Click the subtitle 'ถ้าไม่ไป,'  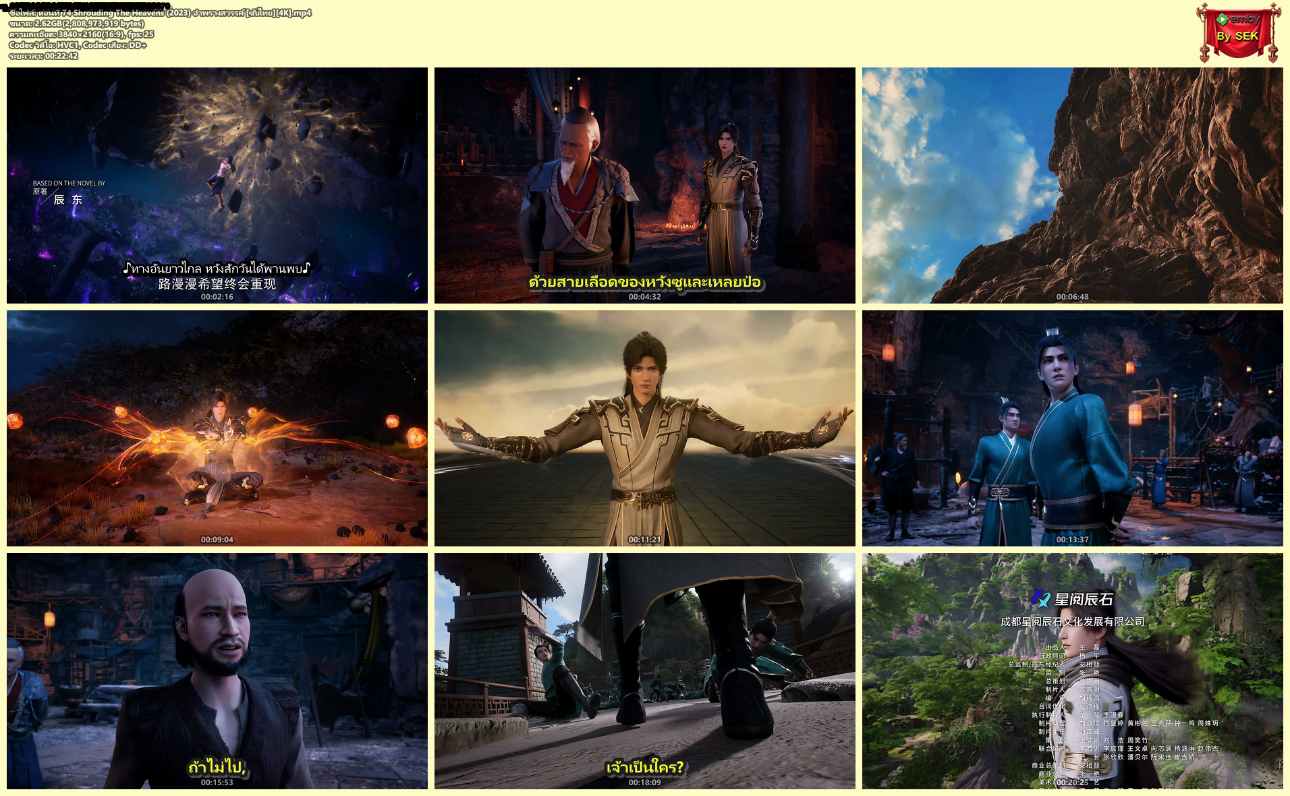coord(217,768)
